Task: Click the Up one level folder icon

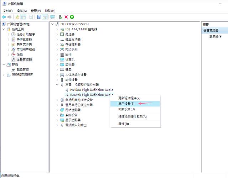Action: pos(17,17)
